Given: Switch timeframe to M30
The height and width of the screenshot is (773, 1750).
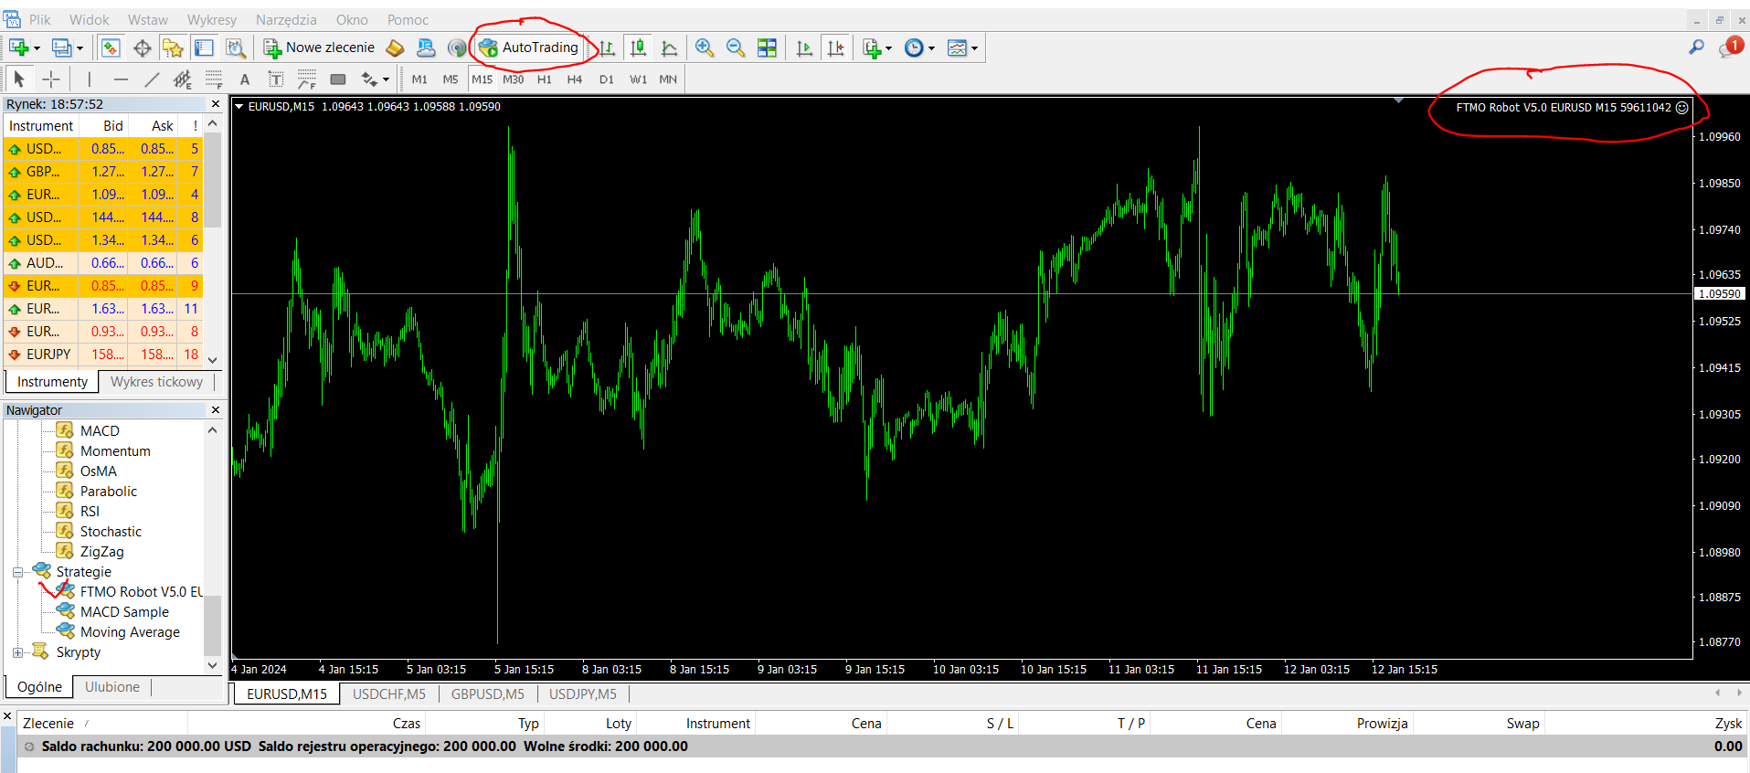Looking at the screenshot, I should (514, 79).
